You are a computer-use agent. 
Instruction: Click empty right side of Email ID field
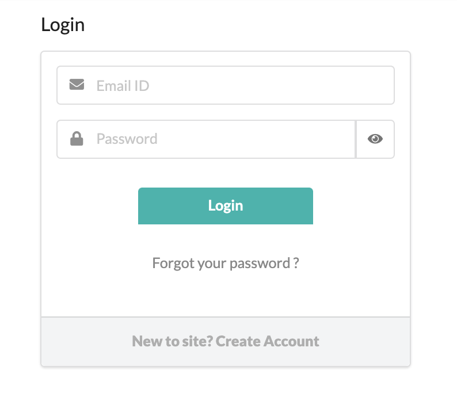(321, 85)
